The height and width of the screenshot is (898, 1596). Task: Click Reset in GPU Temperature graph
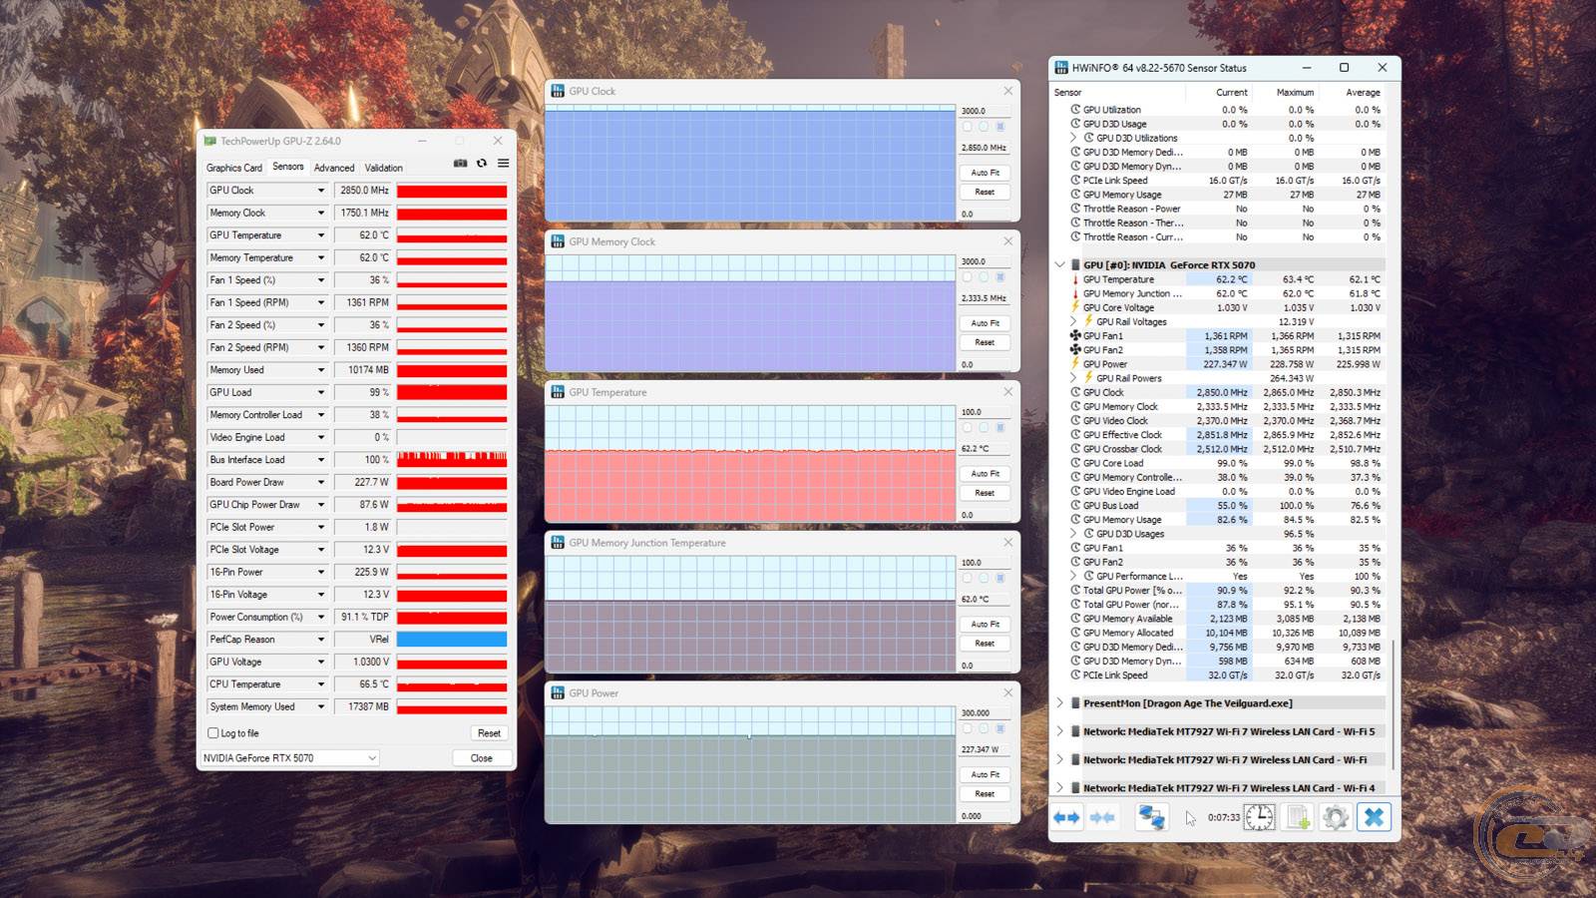986,493
